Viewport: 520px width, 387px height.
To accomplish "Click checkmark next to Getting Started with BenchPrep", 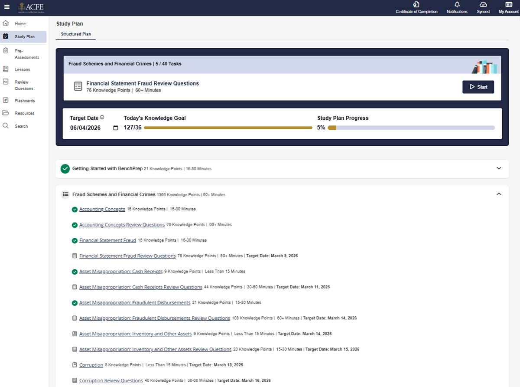I will 65,169.
